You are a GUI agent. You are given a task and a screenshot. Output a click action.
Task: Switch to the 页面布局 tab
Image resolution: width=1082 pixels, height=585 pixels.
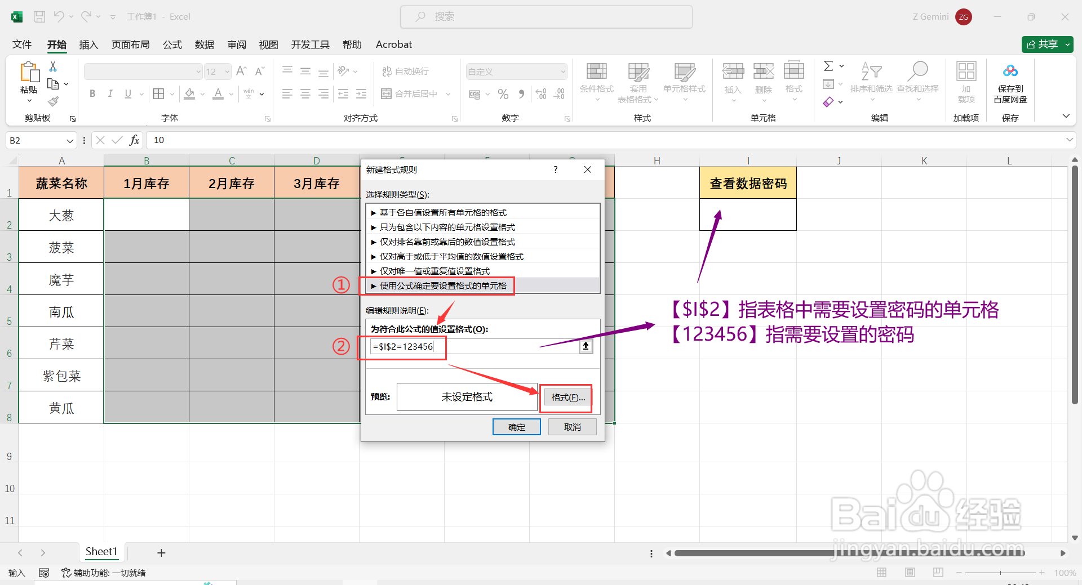[130, 44]
